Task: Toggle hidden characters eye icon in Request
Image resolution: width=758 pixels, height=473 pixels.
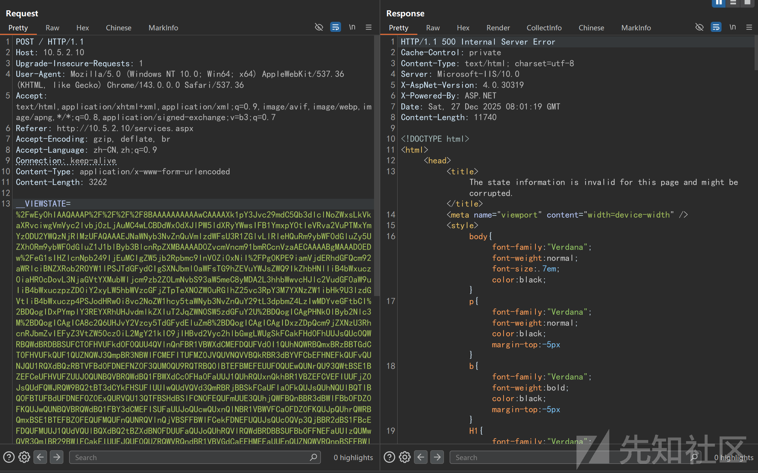Action: pos(319,27)
